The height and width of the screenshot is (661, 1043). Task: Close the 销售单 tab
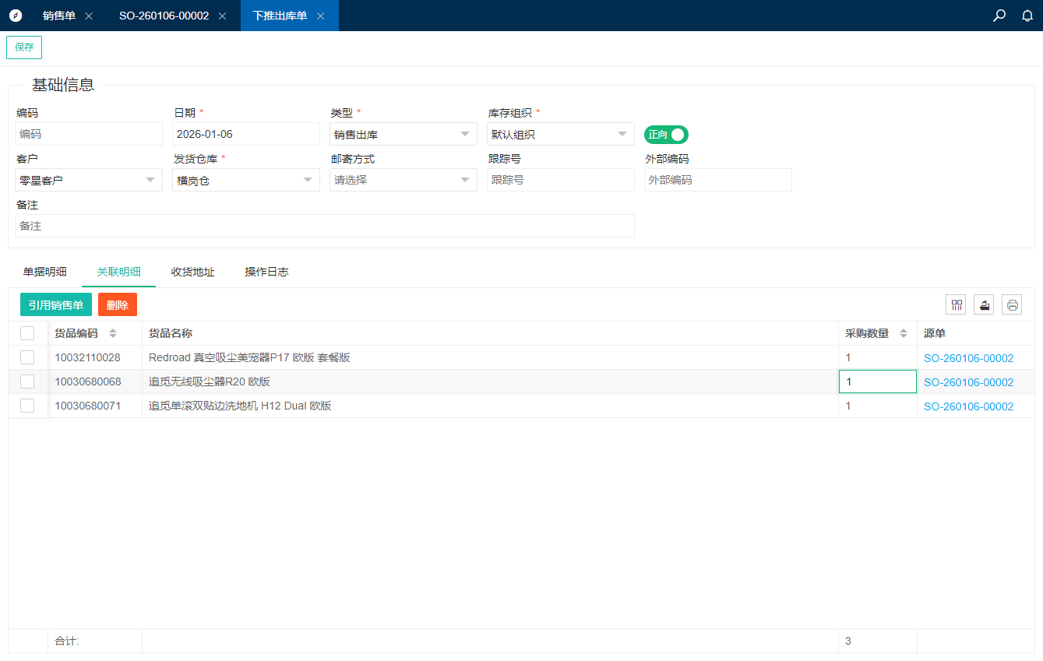[x=89, y=16]
